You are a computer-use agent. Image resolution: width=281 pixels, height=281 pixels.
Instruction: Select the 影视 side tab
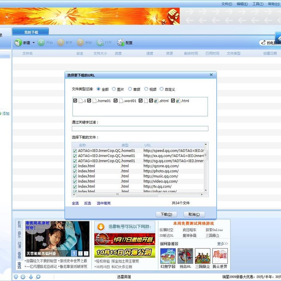point(19,224)
